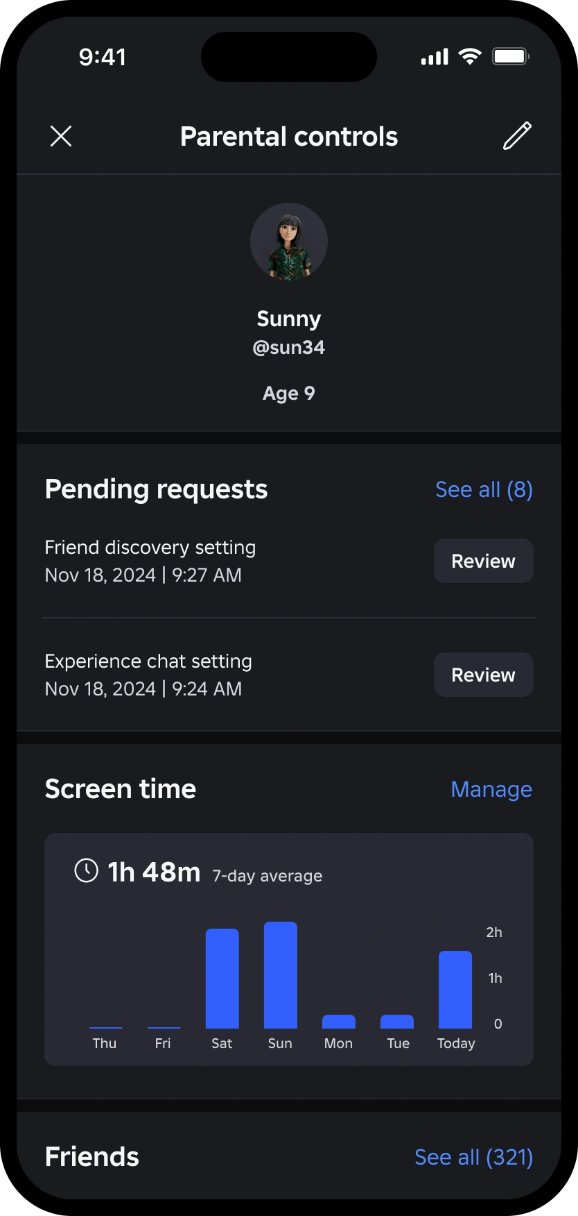
Task: Open Sunny's avatar picture
Action: coord(289,242)
